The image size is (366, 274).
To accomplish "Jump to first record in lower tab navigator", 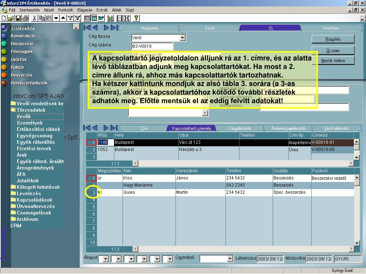I will point(87,128).
